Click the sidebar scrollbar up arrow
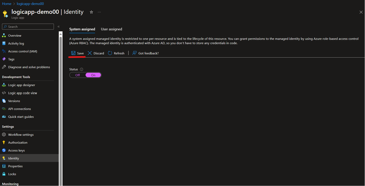Image resolution: width=365 pixels, height=186 pixels. coord(60,34)
